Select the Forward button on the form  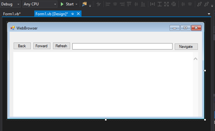click(x=42, y=46)
